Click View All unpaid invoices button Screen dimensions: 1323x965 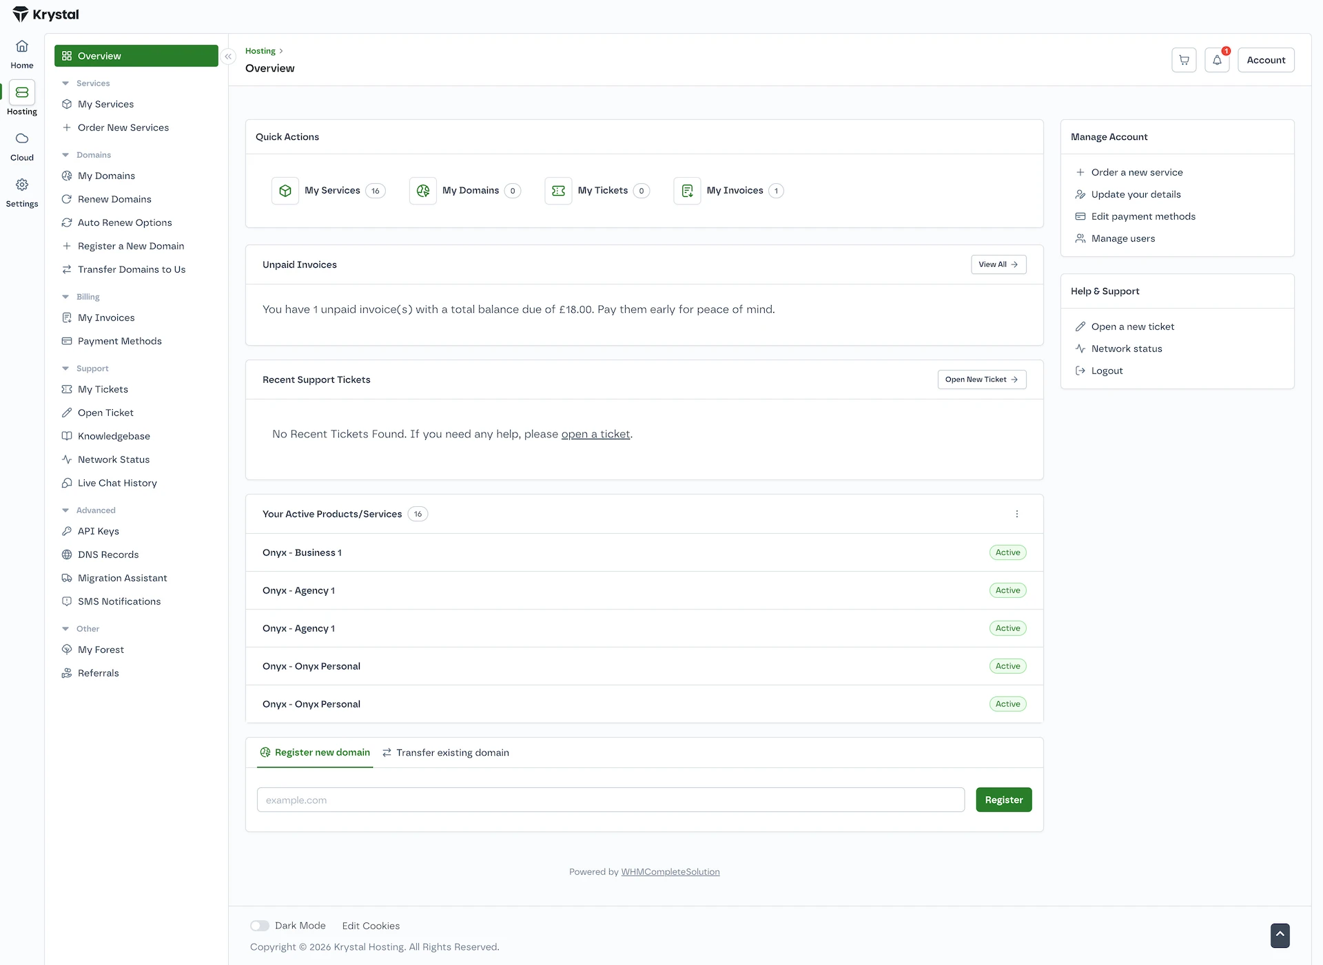[x=998, y=264]
